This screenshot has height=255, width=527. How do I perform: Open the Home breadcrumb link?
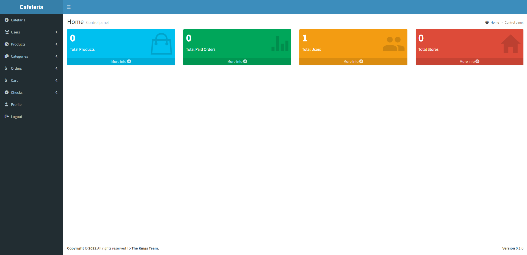tap(494, 22)
